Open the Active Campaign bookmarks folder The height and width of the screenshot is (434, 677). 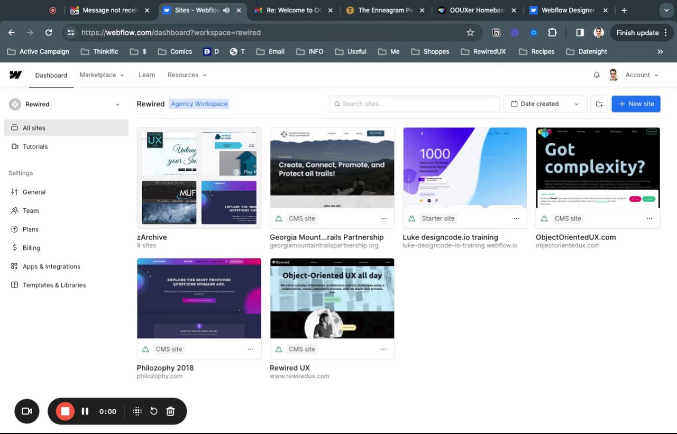pos(38,52)
